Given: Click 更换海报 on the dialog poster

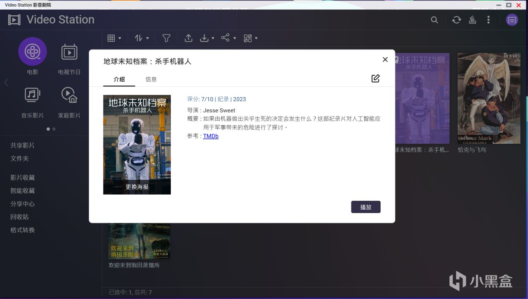Looking at the screenshot, I should (137, 187).
